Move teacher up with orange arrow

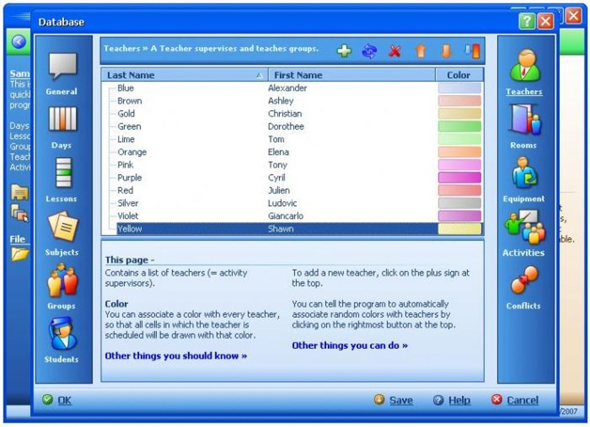point(421,51)
